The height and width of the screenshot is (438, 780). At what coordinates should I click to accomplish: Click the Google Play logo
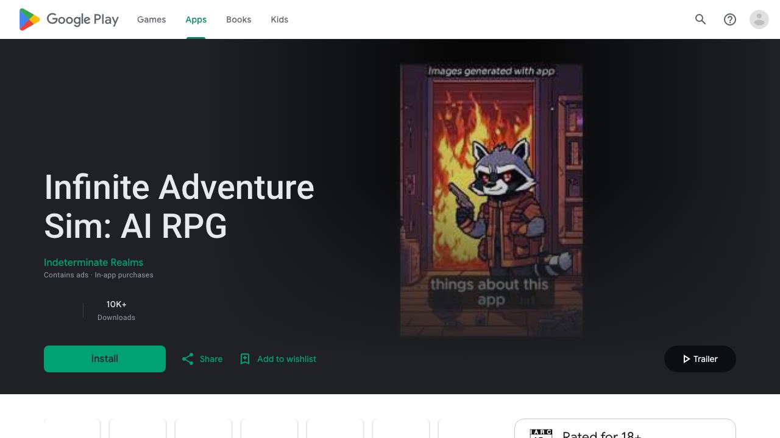pyautogui.click(x=69, y=19)
